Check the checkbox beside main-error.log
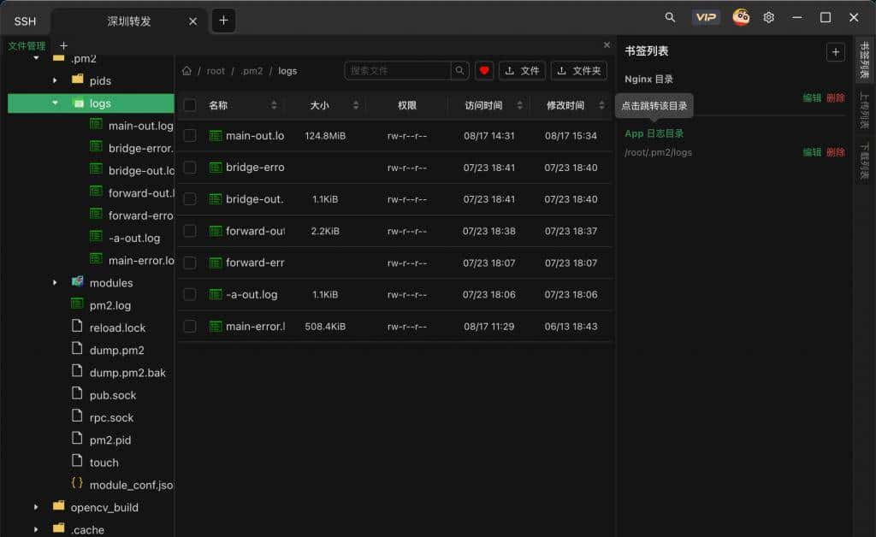This screenshot has height=537, width=876. point(189,326)
